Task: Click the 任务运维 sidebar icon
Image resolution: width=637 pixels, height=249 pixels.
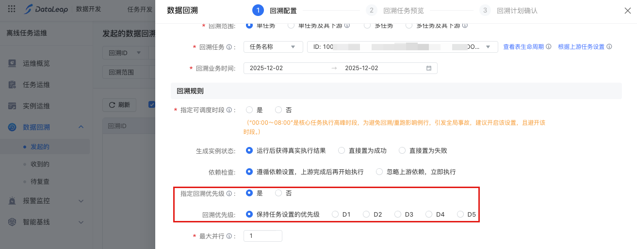Action: (13, 85)
